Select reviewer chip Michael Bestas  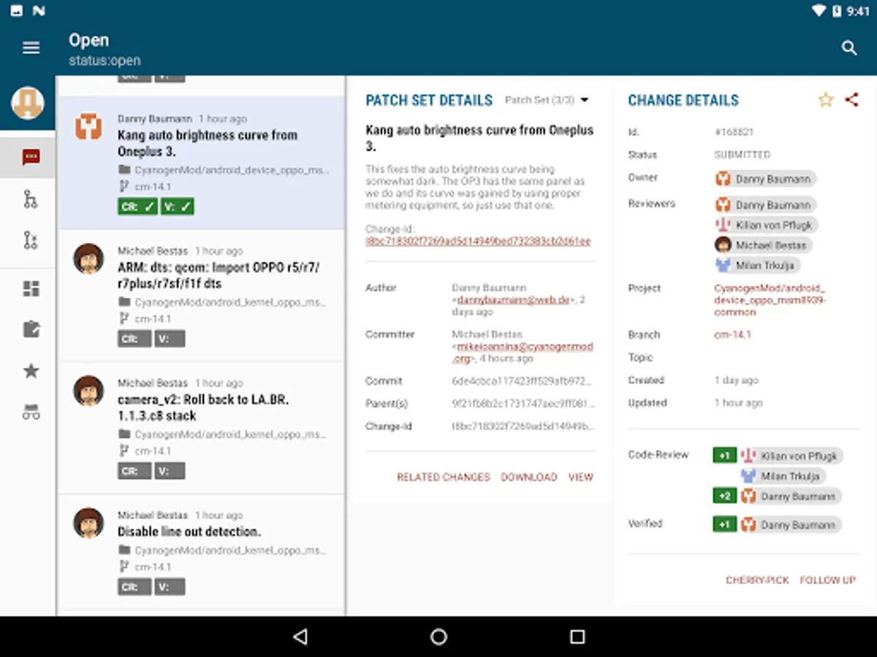763,245
